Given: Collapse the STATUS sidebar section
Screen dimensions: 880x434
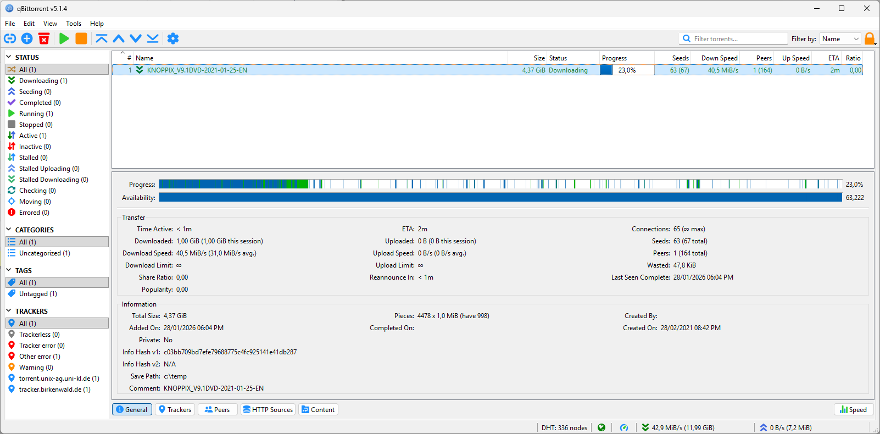Looking at the screenshot, I should click(x=9, y=57).
